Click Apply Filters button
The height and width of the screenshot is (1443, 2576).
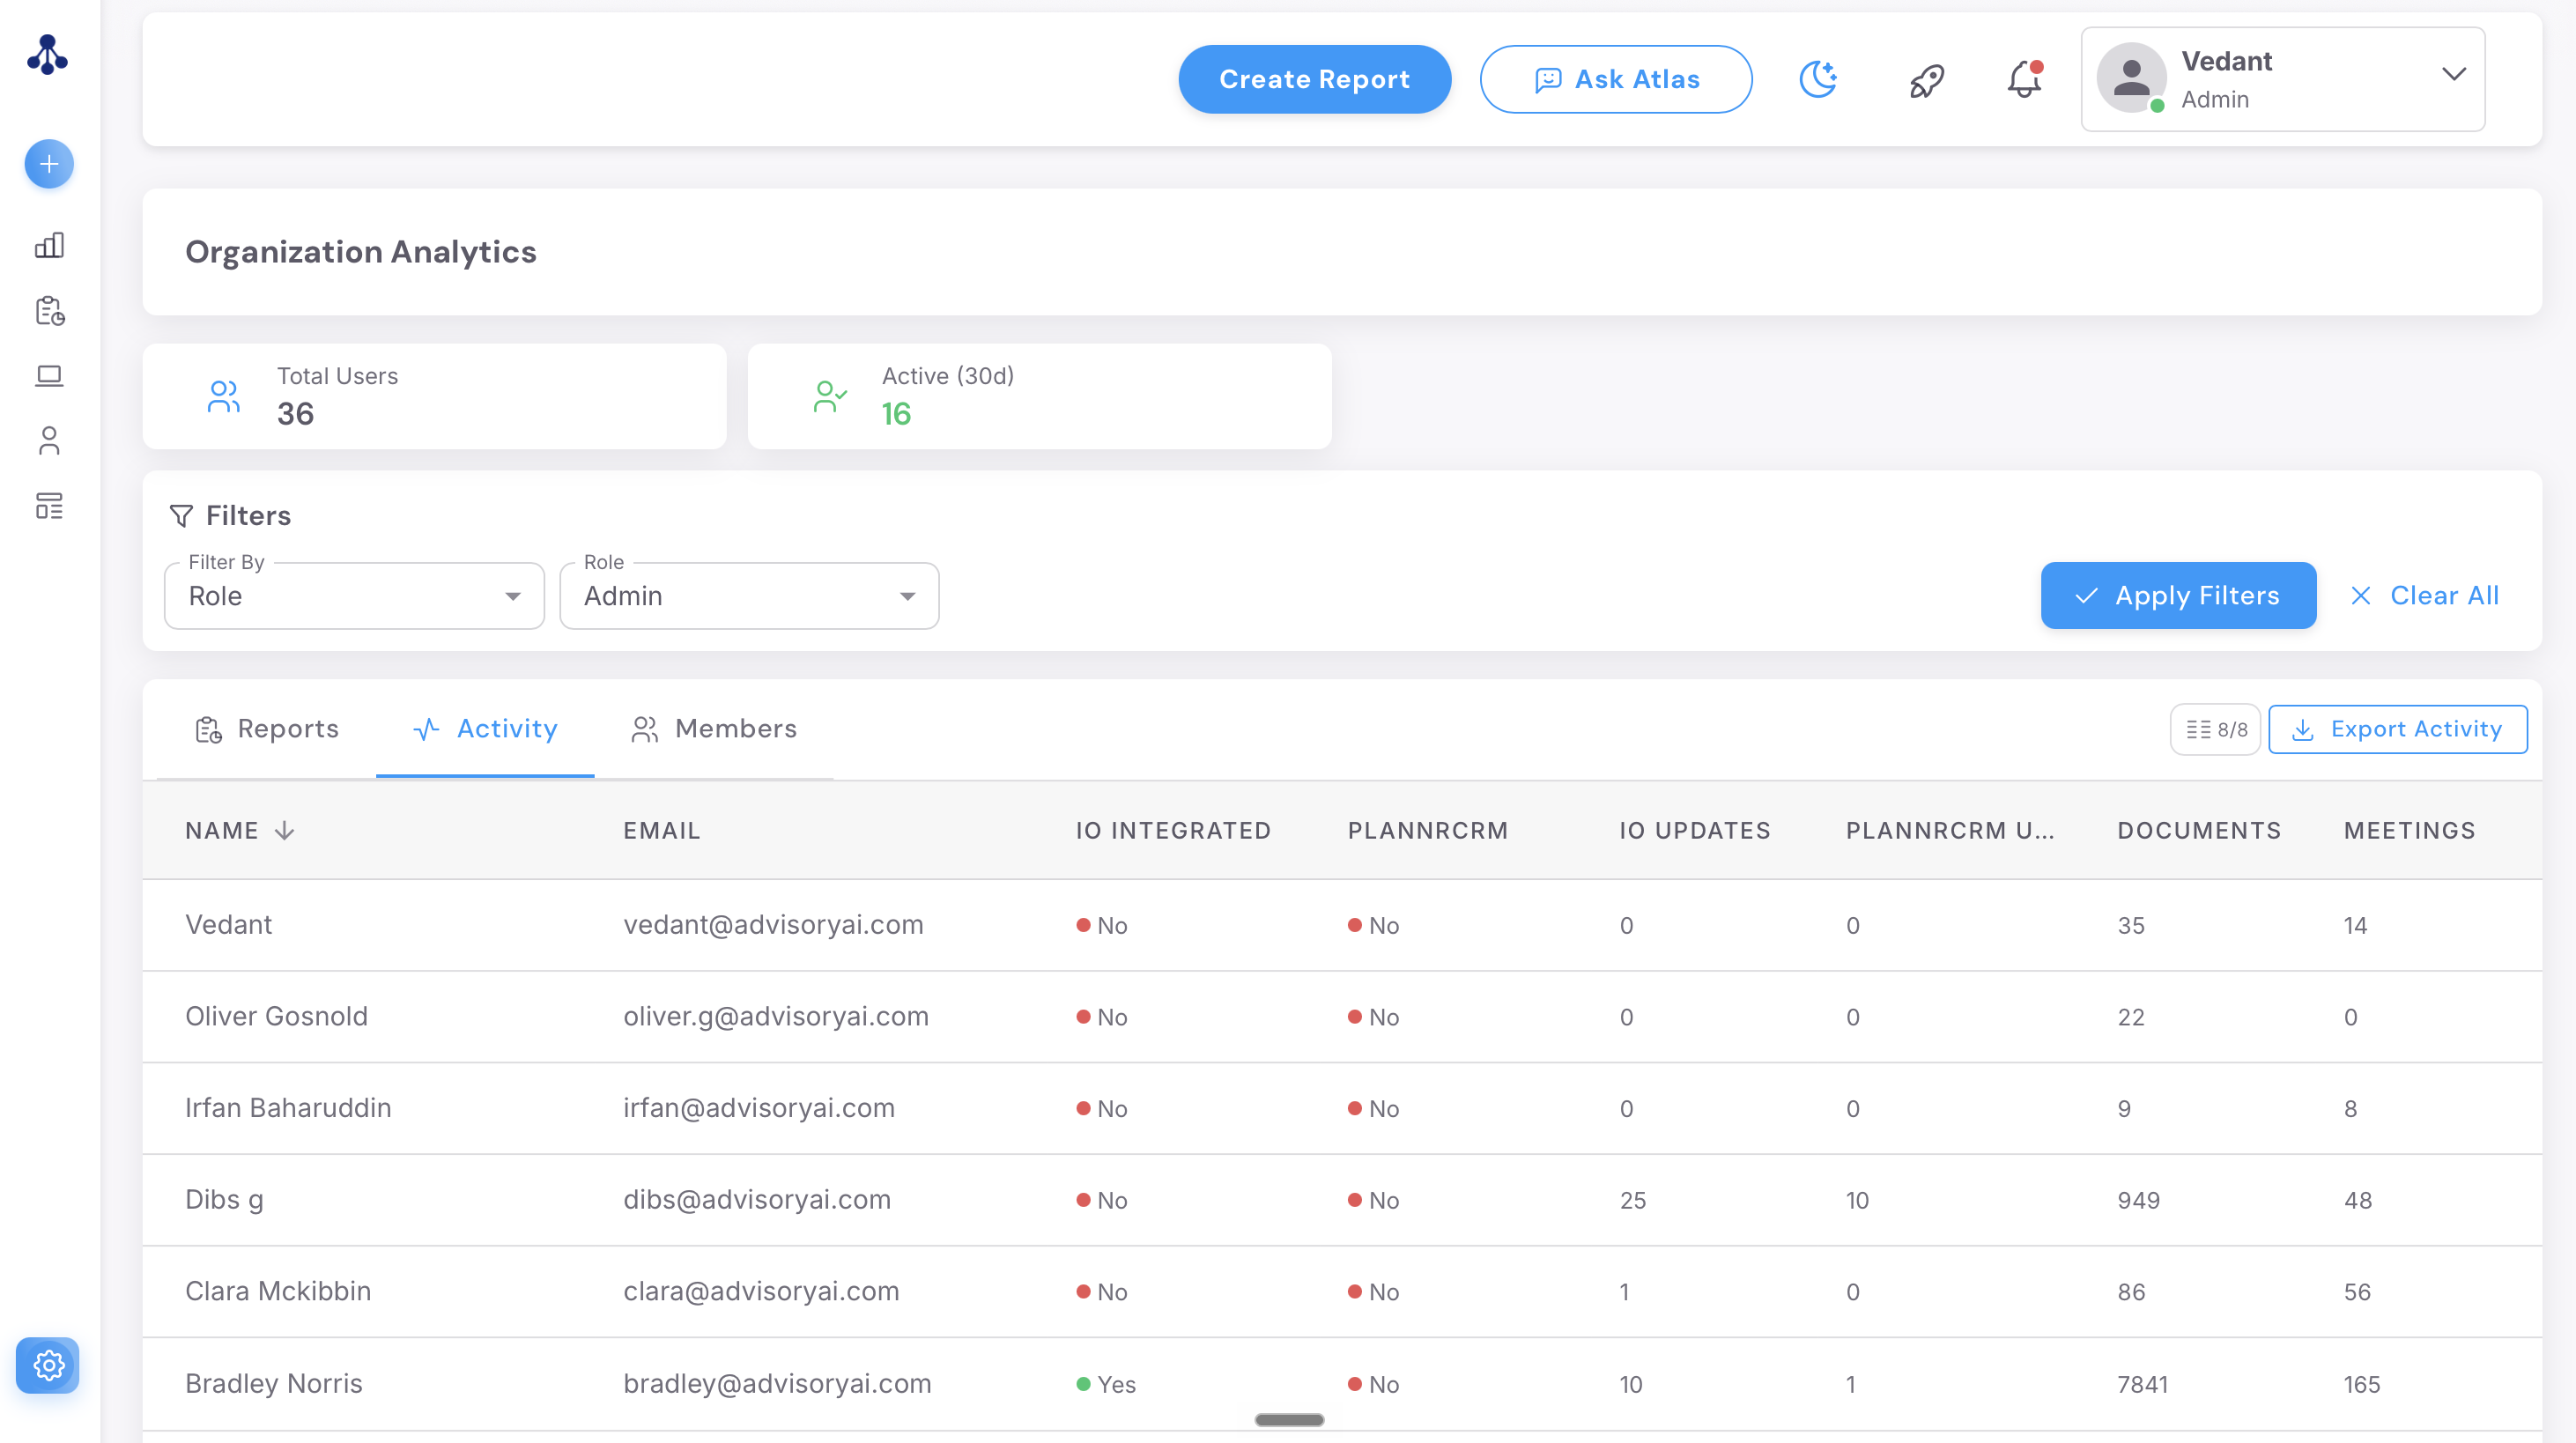click(2178, 596)
